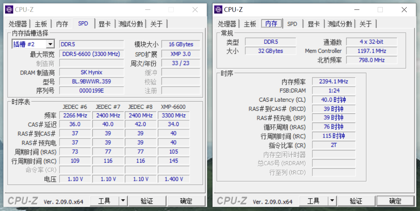Select the SK Hynix DRAM manufacturer field

(91, 72)
